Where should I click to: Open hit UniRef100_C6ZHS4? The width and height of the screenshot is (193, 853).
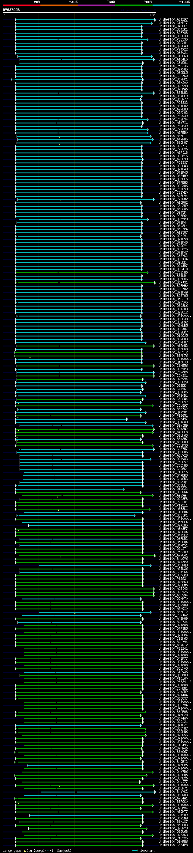tap(173, 119)
